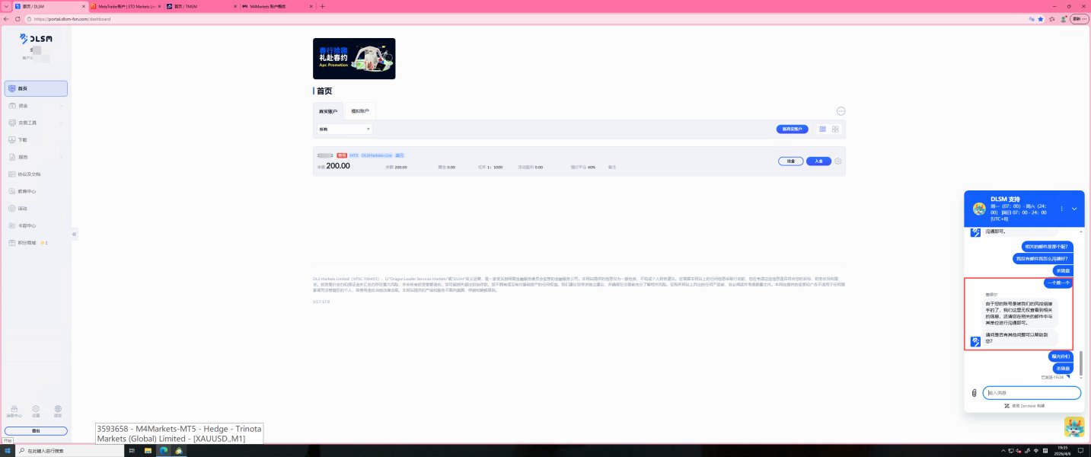Open 积分商城 in the sidebar

[x=36, y=243]
